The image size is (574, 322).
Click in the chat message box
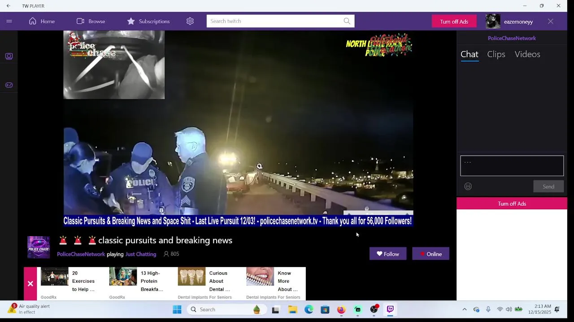[x=512, y=166]
